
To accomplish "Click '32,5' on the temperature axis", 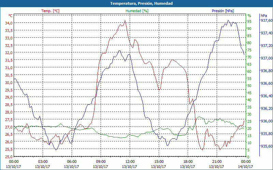I will (9, 46).
